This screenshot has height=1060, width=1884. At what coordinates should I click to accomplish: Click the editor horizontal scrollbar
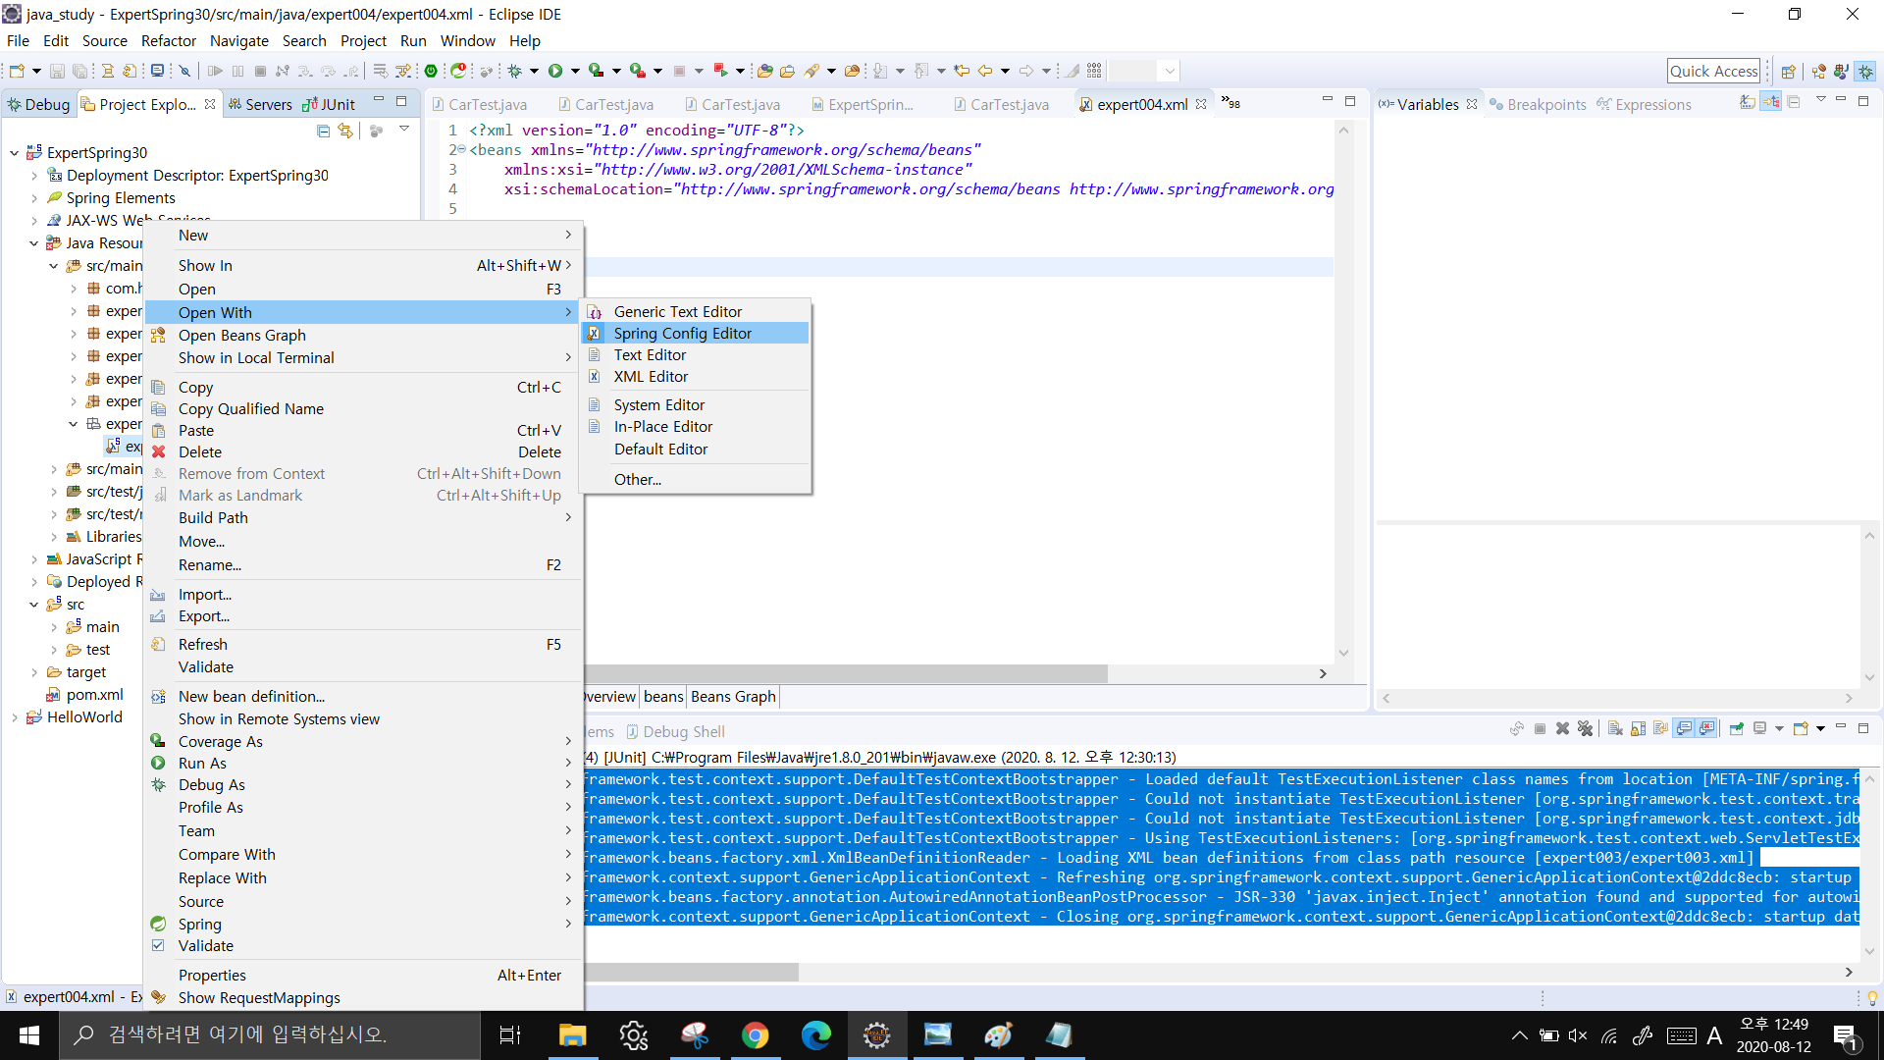click(x=844, y=674)
